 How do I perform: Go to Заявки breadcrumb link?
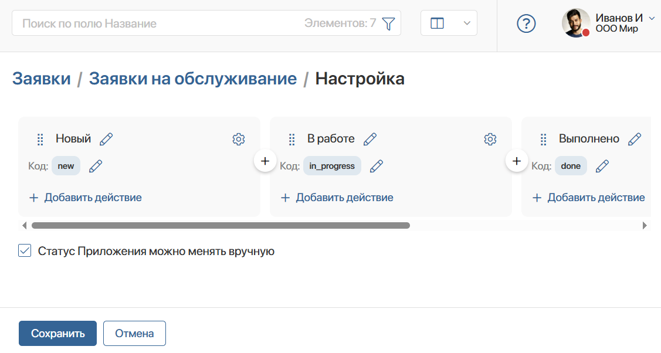tap(41, 79)
